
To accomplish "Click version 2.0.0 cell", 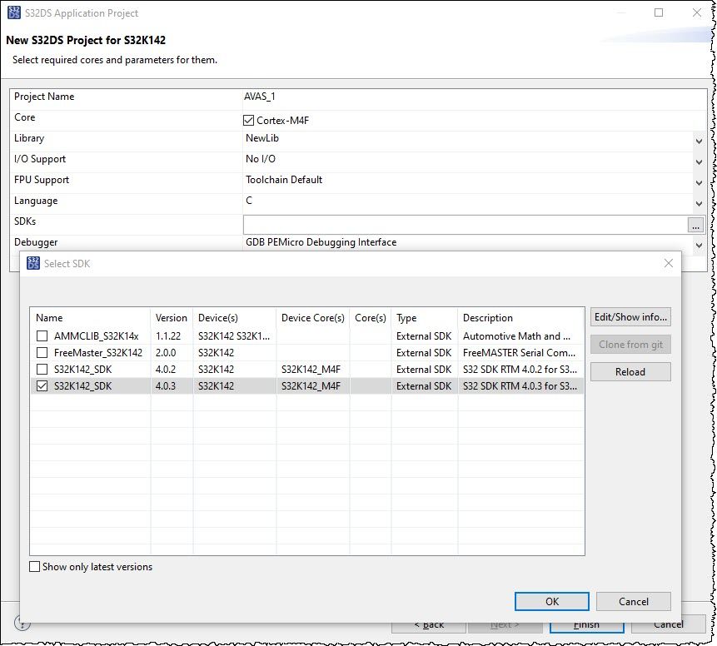I will pos(166,352).
